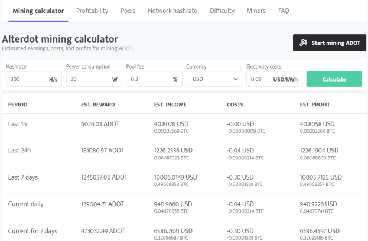368x241 pixels.
Task: Click the EST. PROFIT column header
Action: click(315, 105)
